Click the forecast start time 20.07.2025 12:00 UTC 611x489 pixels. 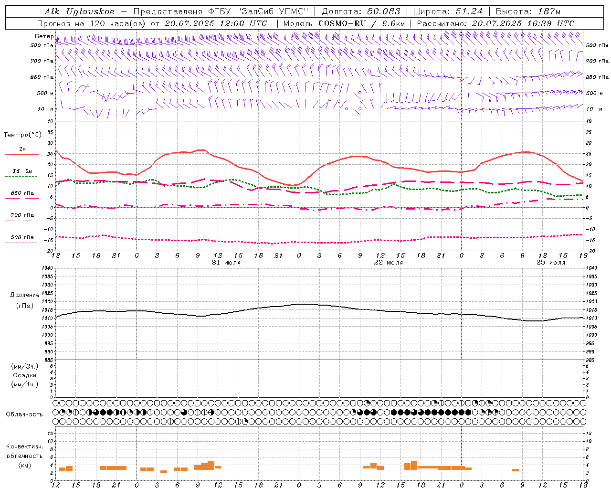point(216,23)
